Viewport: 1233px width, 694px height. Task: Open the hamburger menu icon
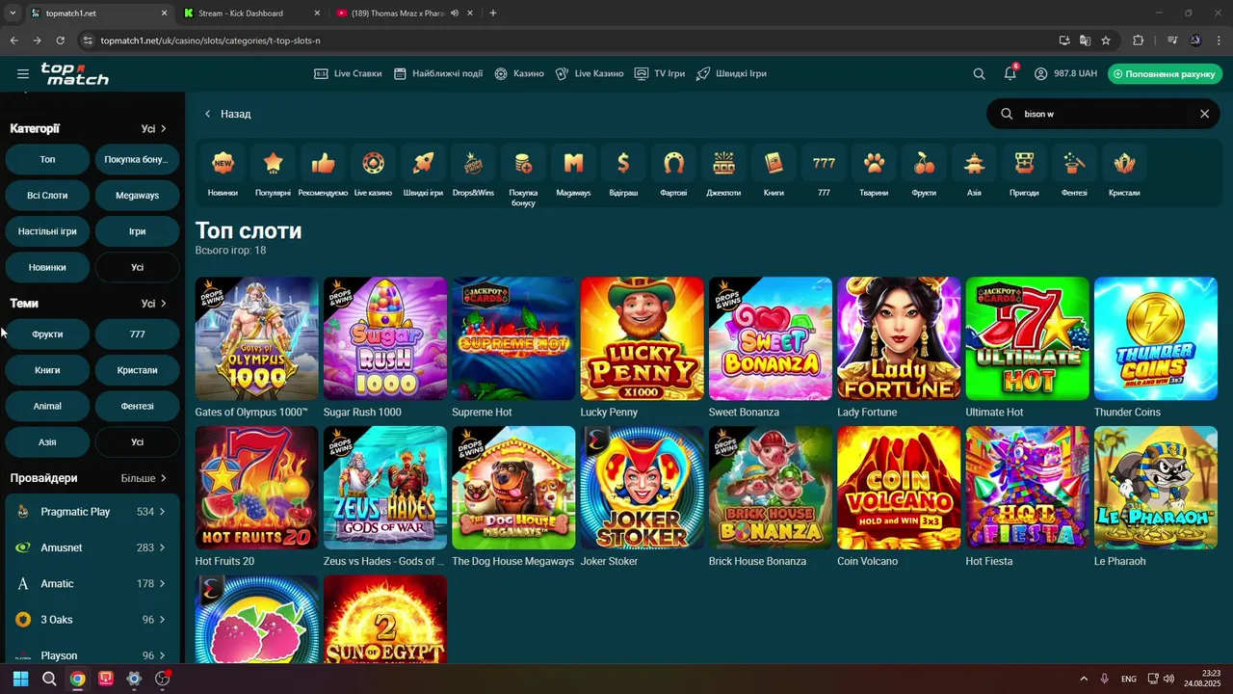click(23, 73)
